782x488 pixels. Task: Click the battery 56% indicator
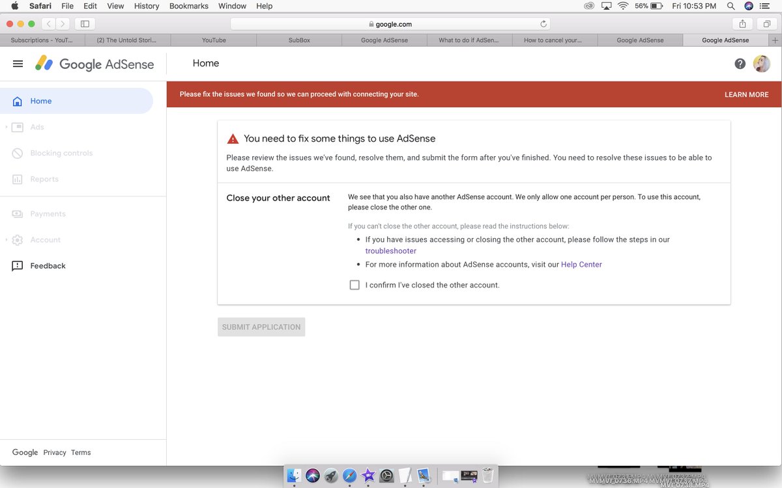[650, 6]
